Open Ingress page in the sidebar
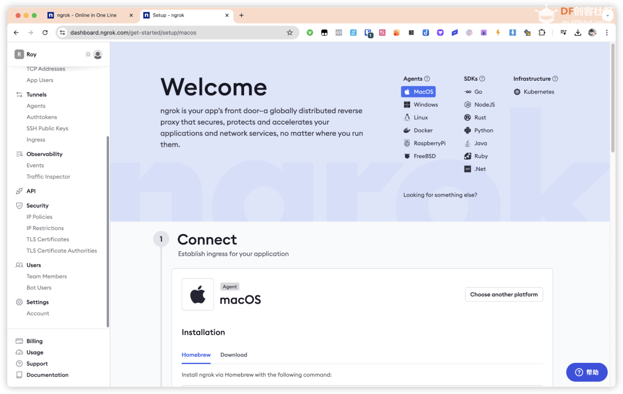The height and width of the screenshot is (394, 623). (x=36, y=140)
